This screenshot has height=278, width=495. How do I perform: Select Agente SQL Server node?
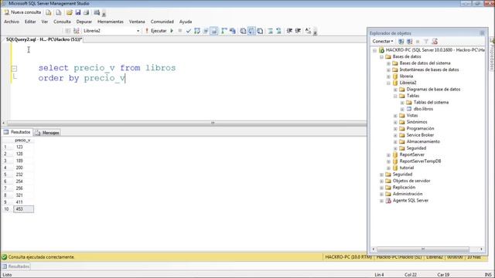tap(411, 201)
